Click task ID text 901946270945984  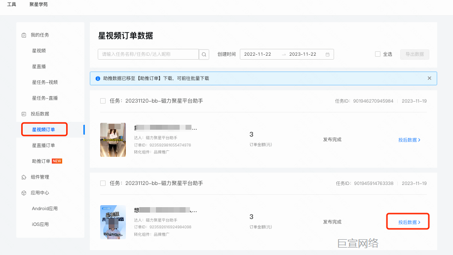click(x=373, y=101)
